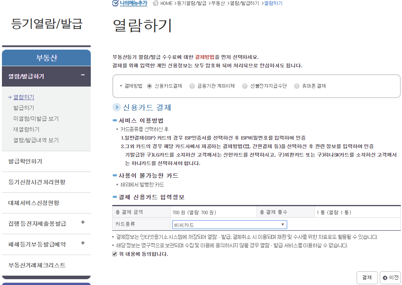Choose 휴대폰 결제 radio button
The height and width of the screenshot is (285, 402).
point(297,86)
